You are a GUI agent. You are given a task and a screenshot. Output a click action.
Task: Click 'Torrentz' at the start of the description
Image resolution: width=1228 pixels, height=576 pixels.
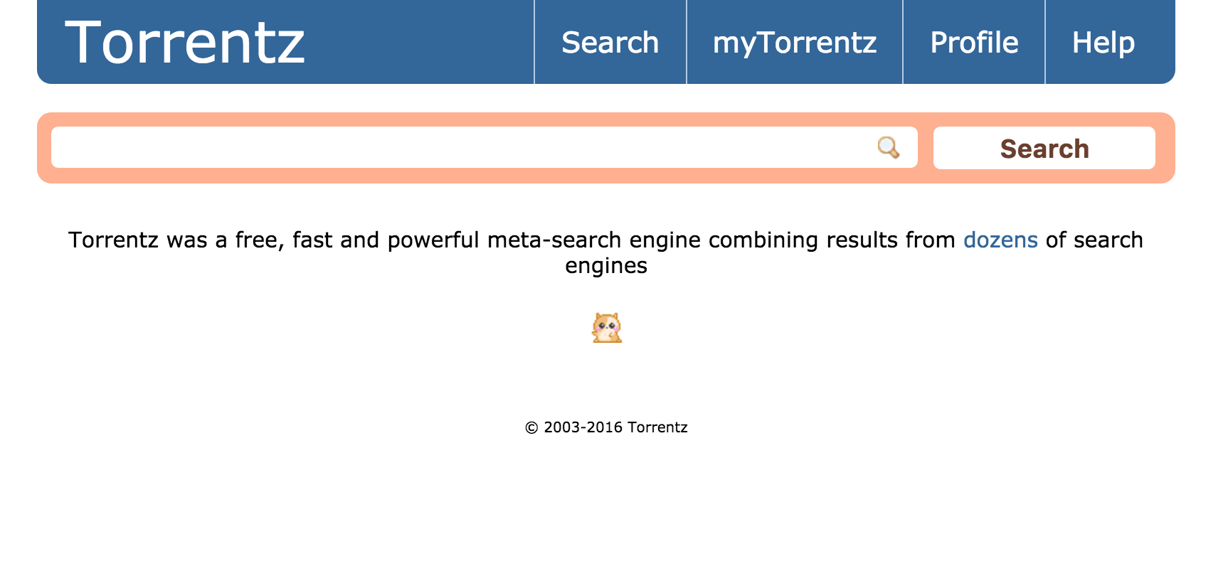point(113,240)
